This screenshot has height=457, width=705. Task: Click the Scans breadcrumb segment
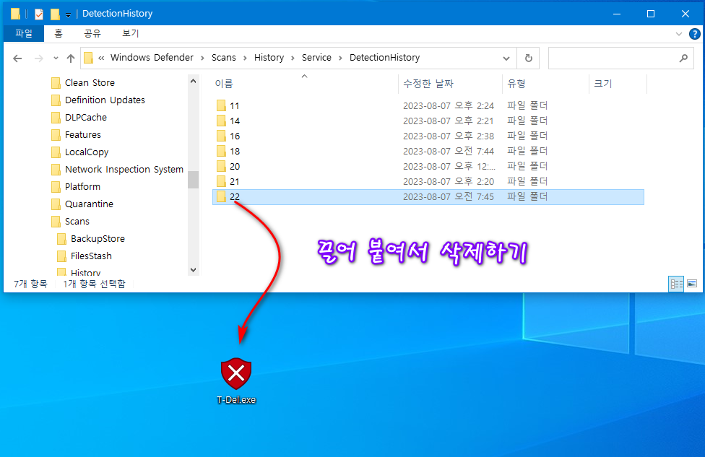click(224, 58)
